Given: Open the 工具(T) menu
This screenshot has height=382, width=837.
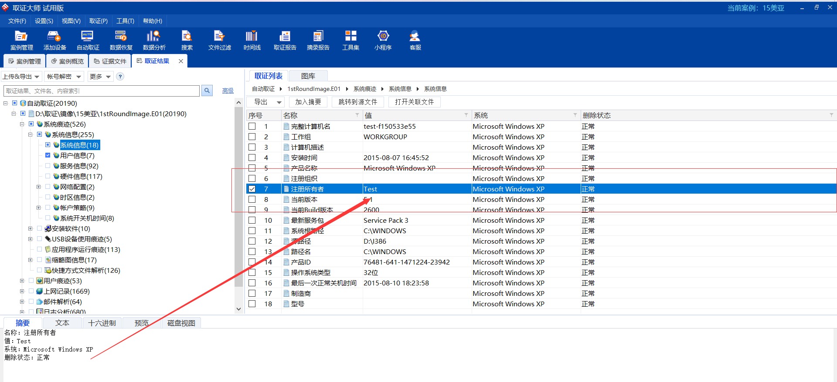Looking at the screenshot, I should pyautogui.click(x=125, y=21).
